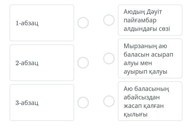Choose the 'Аю баласының абайсыздан жасап қалған' card
This screenshot has height=139, width=192.
[150, 101]
